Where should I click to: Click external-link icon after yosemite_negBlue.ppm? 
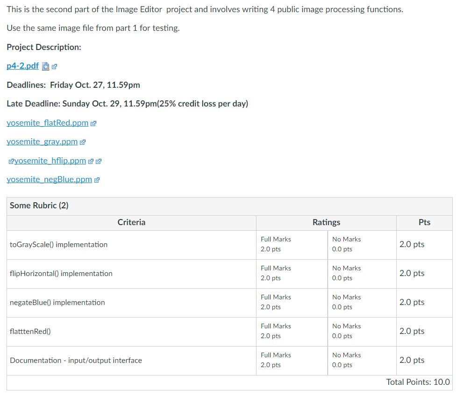[97, 180]
